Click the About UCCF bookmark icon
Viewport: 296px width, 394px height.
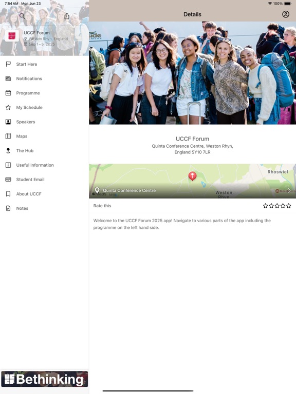tap(8, 194)
